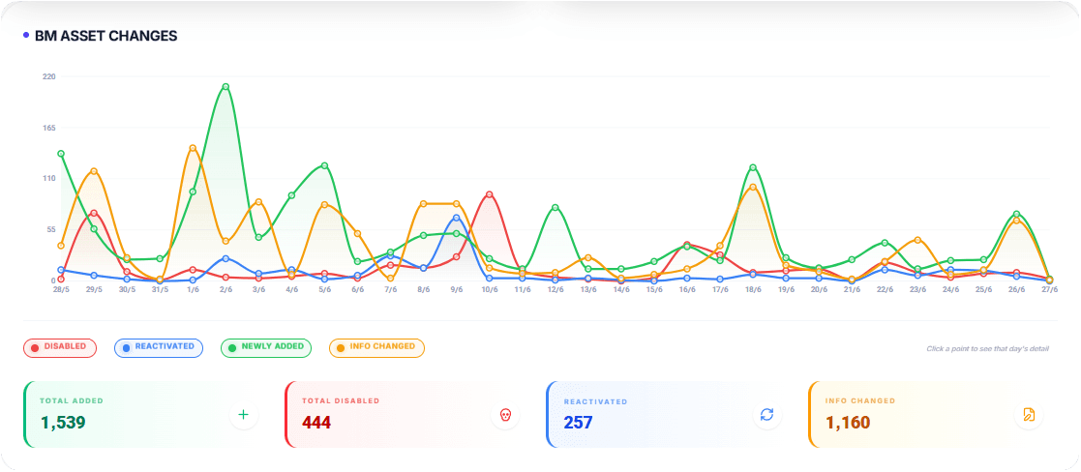Open the Reactivated 257 card
Screen dimensions: 1081x472
(x=668, y=415)
